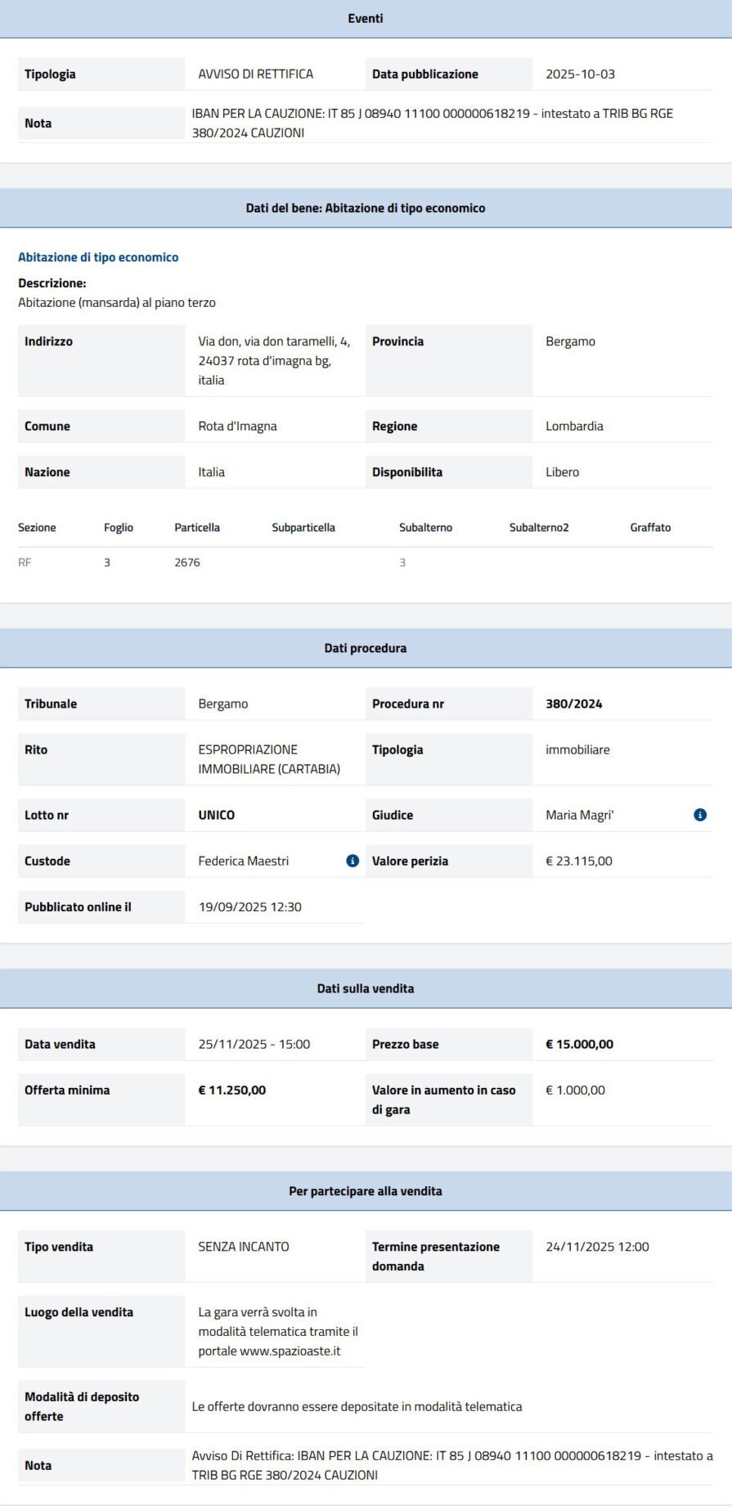Click the Prezzo base amount € 15.000,00

(x=579, y=1044)
